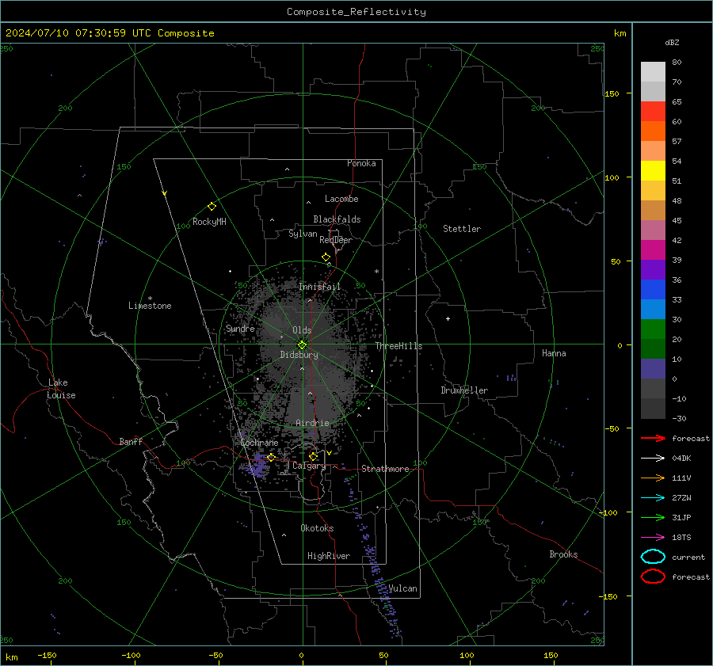Click the magenta 39-42 dBZ swatch
This screenshot has height=666, width=713.
(x=653, y=249)
